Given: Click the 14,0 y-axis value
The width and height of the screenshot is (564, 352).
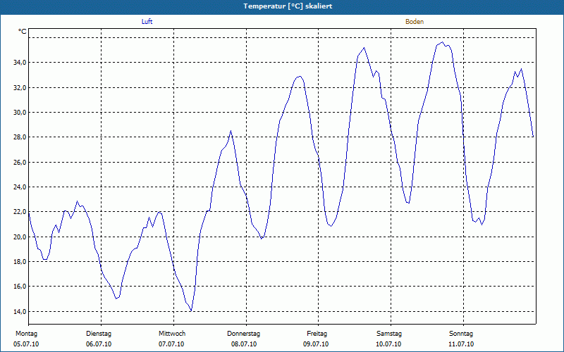Looking at the screenshot, I should (x=20, y=312).
